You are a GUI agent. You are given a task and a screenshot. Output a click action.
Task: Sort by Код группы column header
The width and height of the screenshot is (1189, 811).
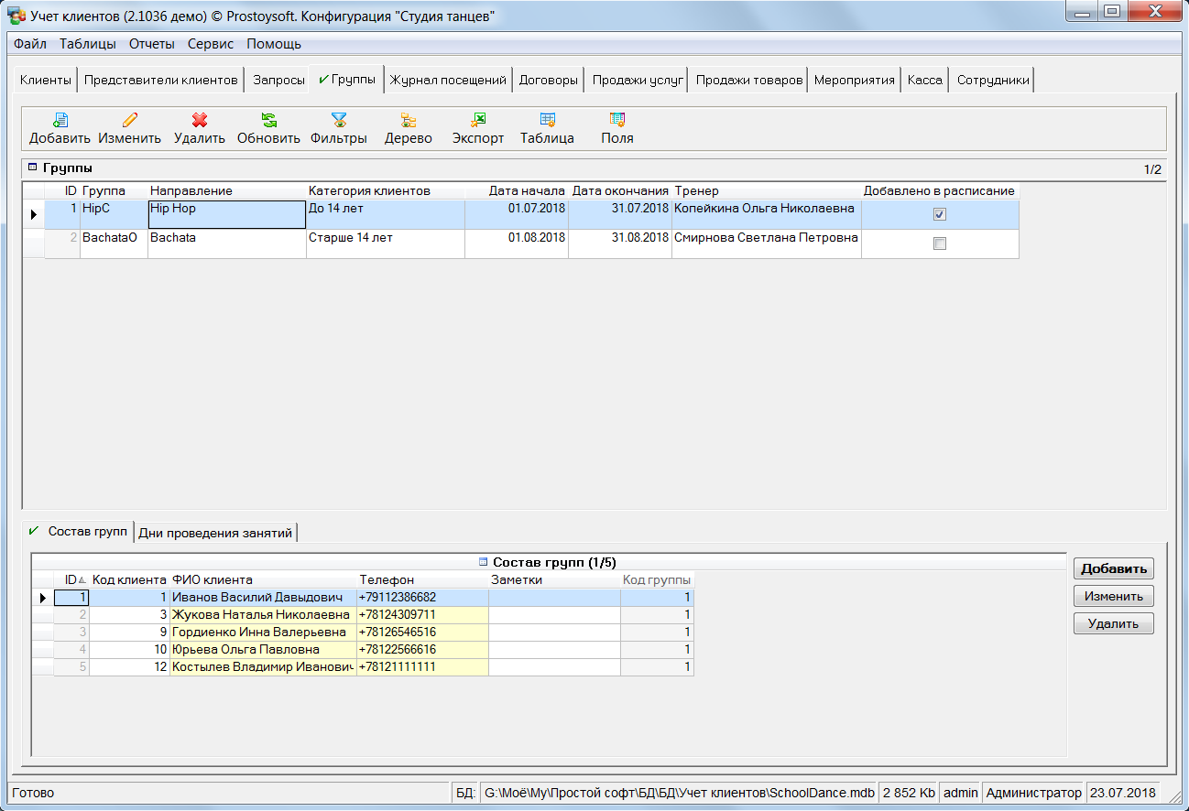[x=658, y=579]
